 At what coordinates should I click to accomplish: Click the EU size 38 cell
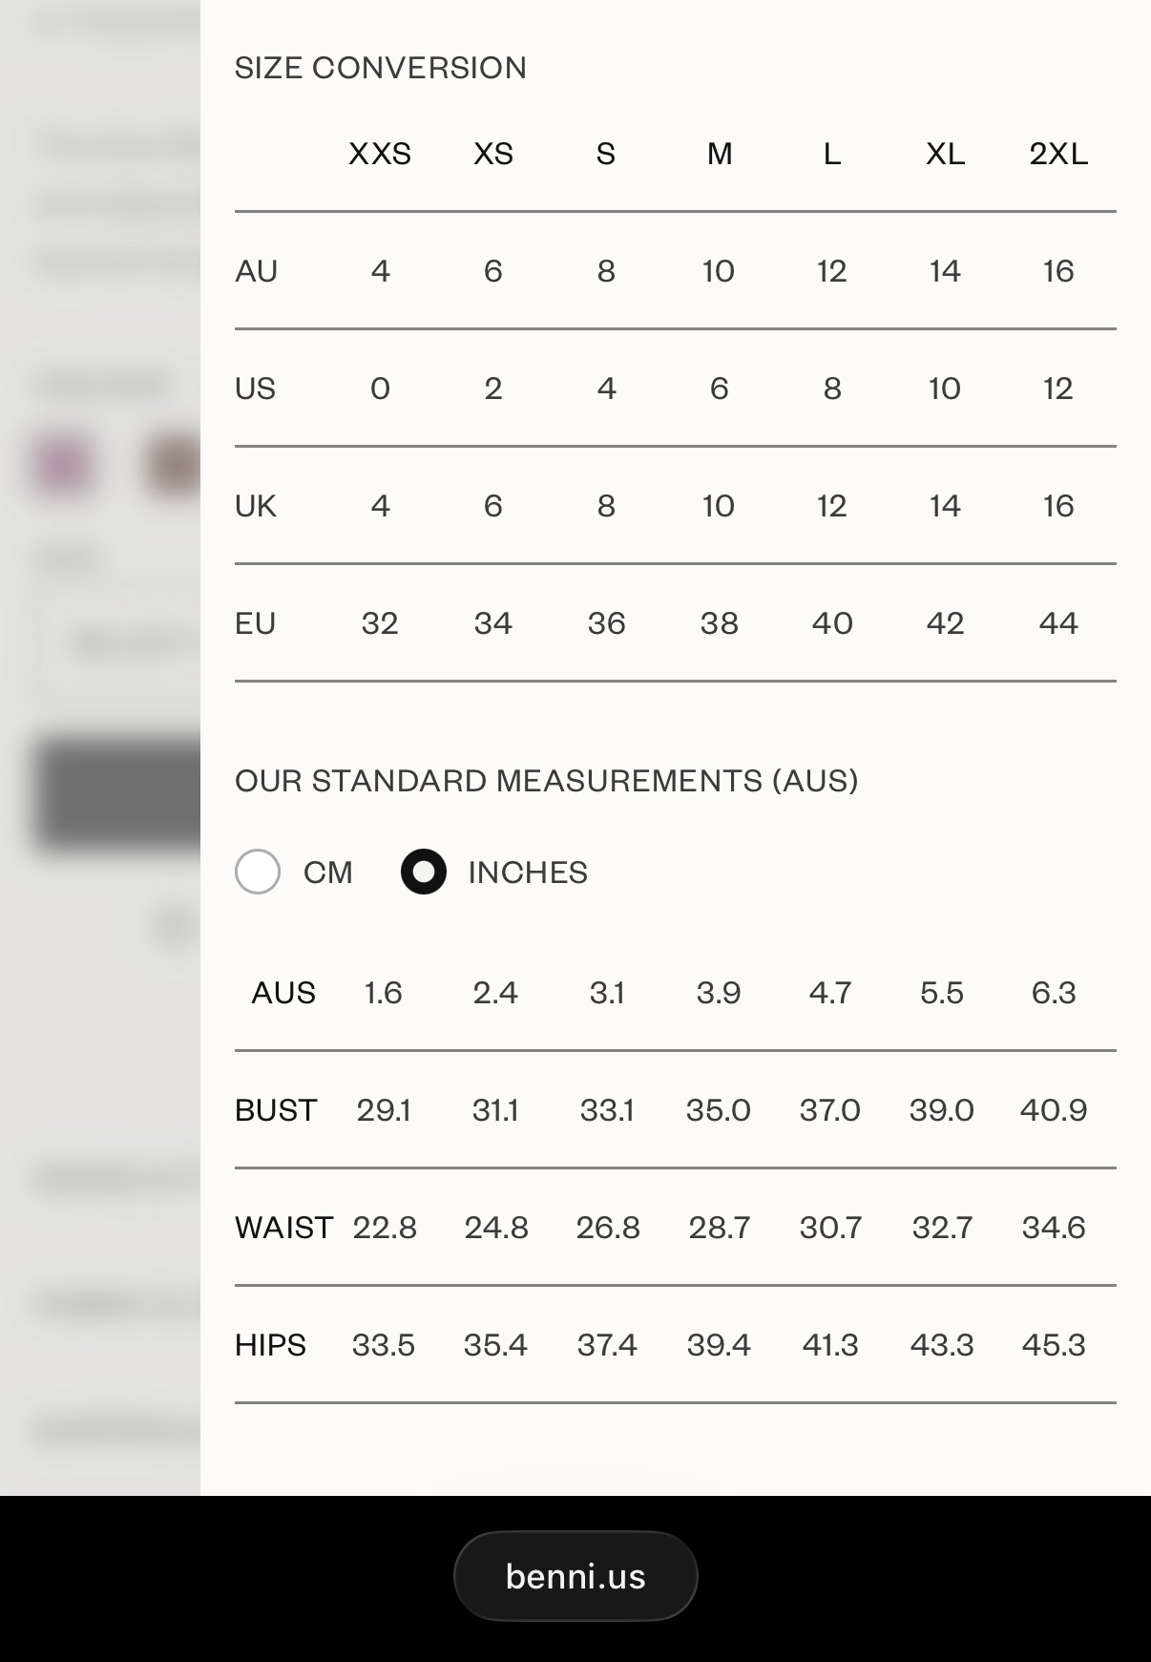[x=720, y=623]
